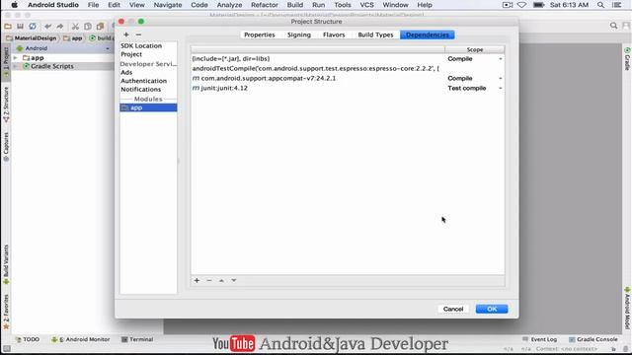The width and height of the screenshot is (632, 355).
Task: Open the Event Log tool window
Action: [x=539, y=339]
